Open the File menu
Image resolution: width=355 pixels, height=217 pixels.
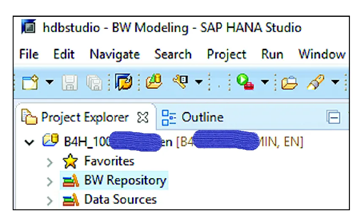[29, 54]
